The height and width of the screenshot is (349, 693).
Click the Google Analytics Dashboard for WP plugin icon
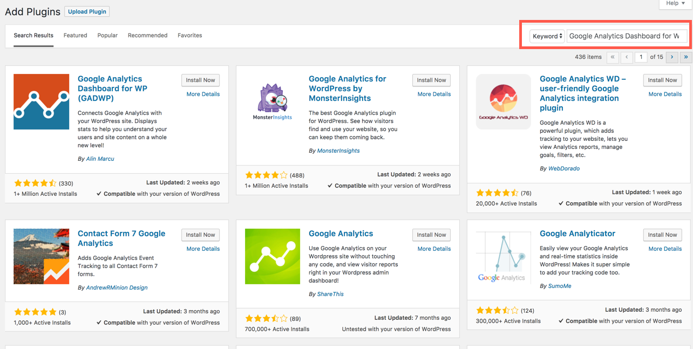click(x=41, y=101)
